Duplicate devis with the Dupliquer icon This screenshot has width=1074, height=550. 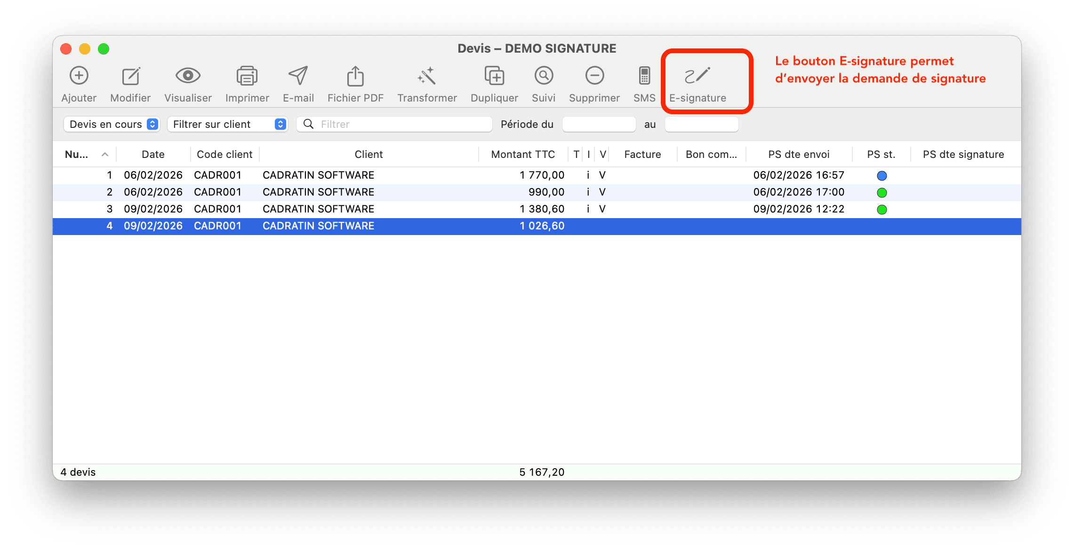point(494,76)
